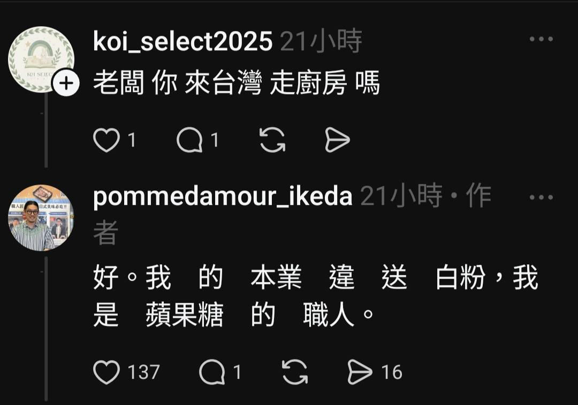Open replies on koi_select2025's comment
Screen dimensions: 578x405
tap(190, 140)
